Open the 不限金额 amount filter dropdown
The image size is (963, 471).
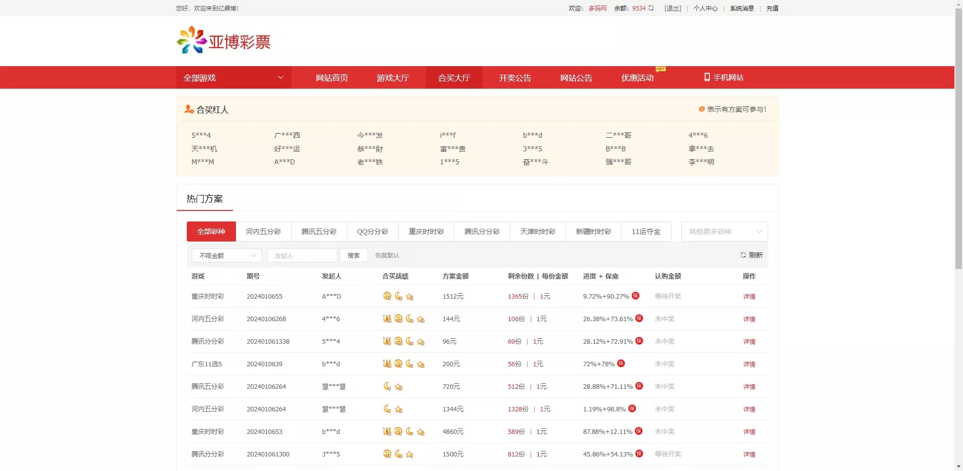(x=226, y=256)
